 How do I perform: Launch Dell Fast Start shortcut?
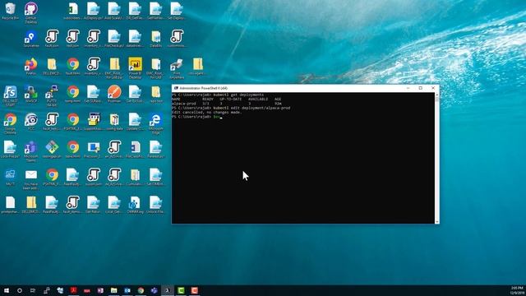click(x=10, y=96)
